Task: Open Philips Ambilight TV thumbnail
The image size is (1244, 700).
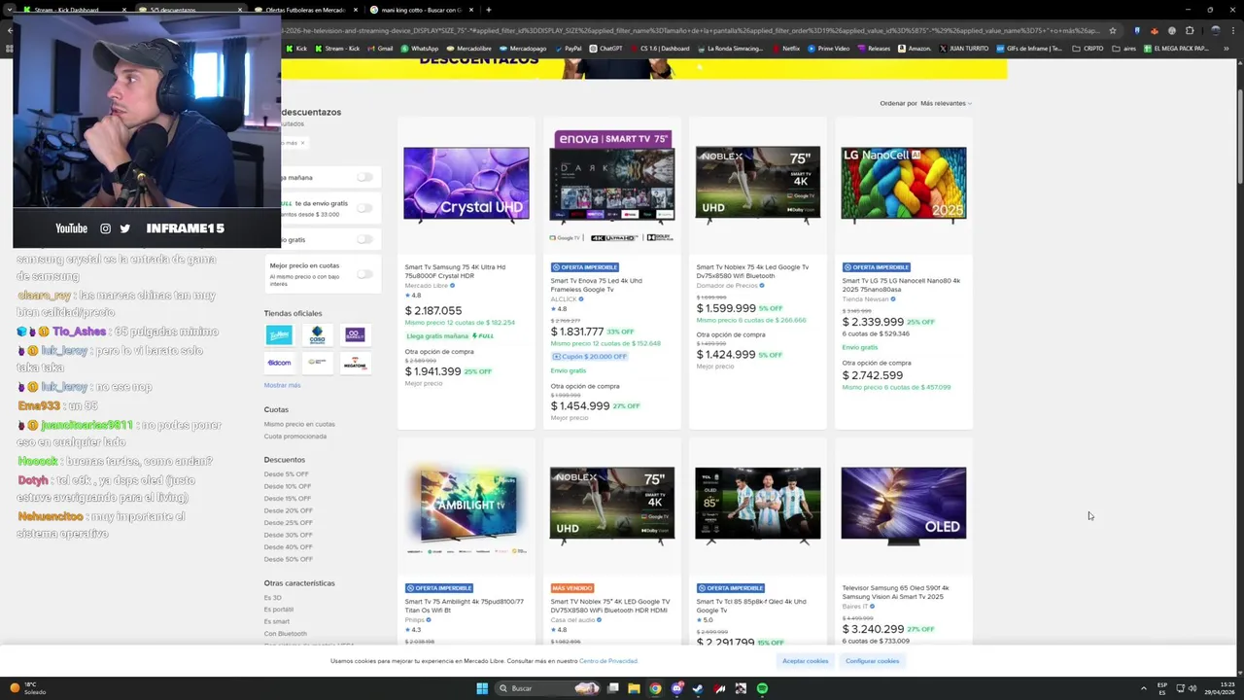Action: tap(466, 508)
